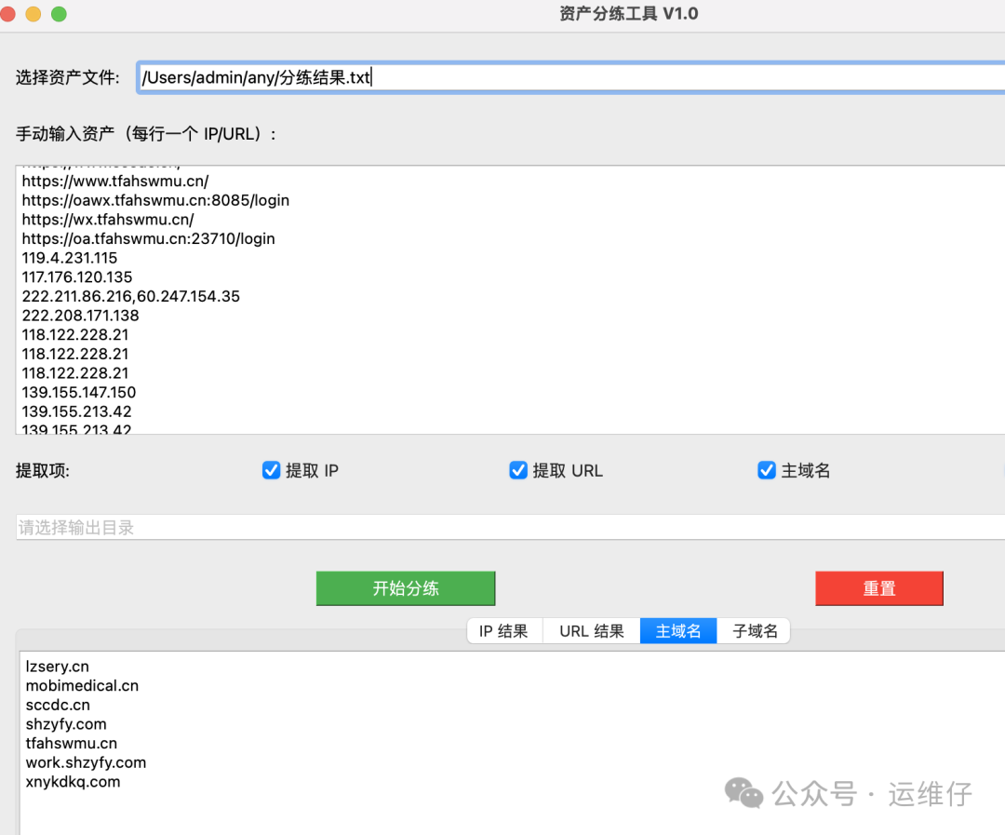1005x835 pixels.
Task: Place cursor on the 119.4.231.115 line
Action: point(70,258)
